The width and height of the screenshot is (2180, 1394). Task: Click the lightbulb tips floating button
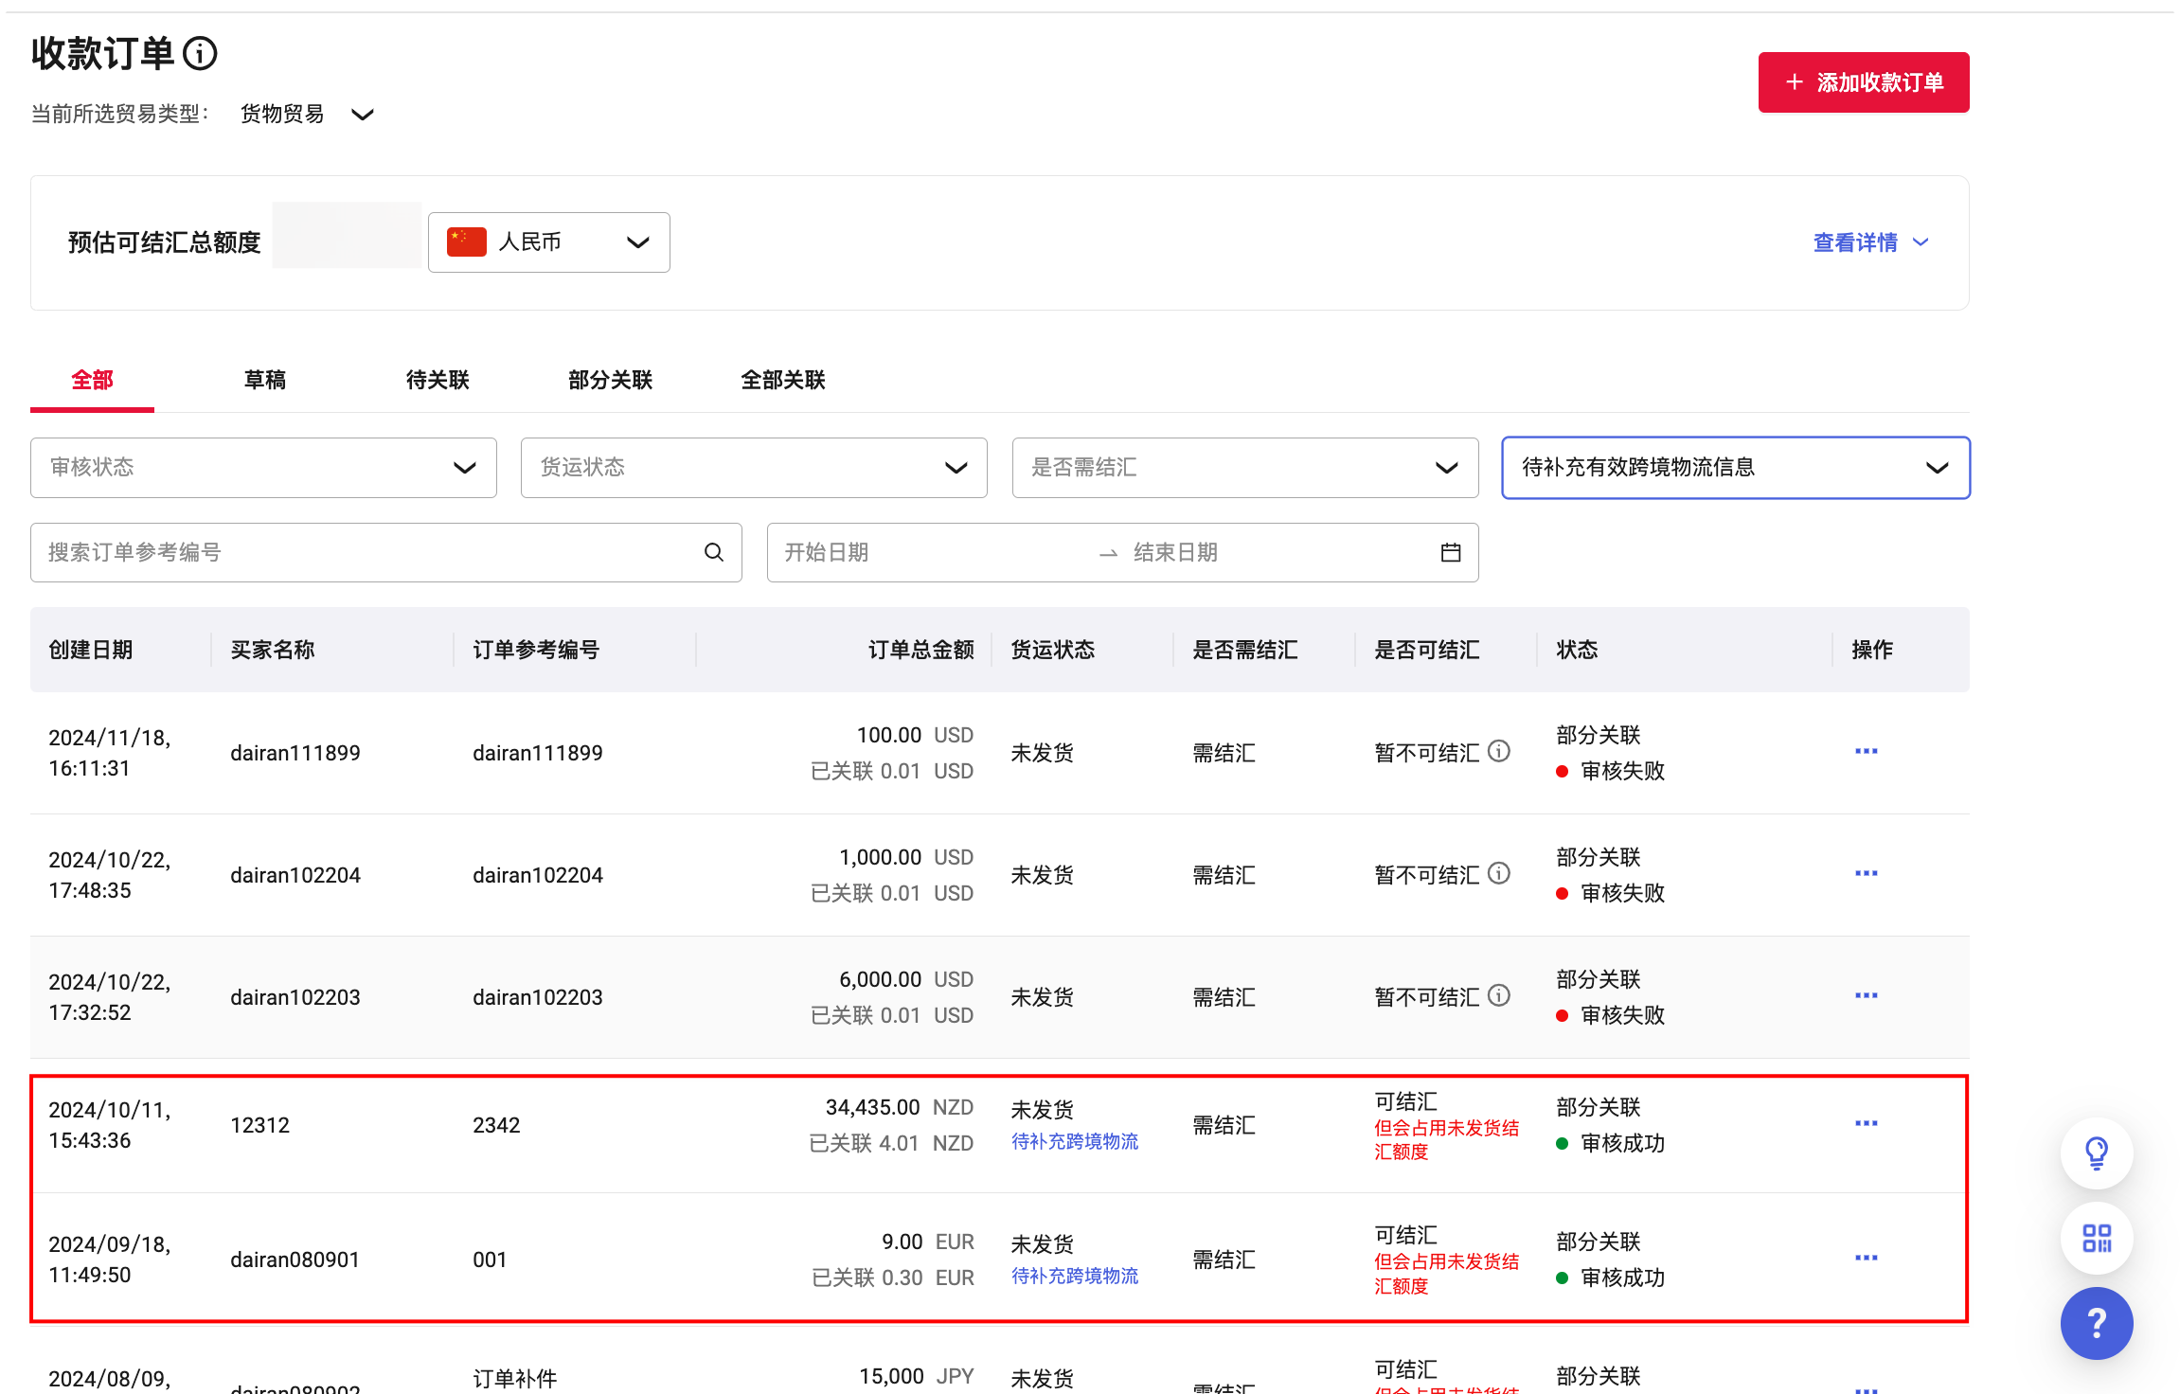pyautogui.click(x=2097, y=1153)
